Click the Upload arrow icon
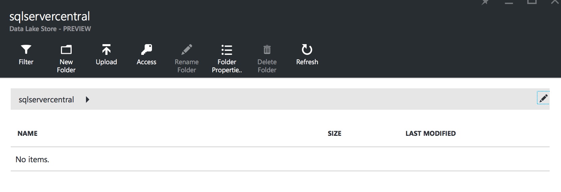The width and height of the screenshot is (561, 192). pos(106,50)
